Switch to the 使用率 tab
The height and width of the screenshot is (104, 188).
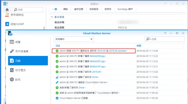click(x=108, y=9)
